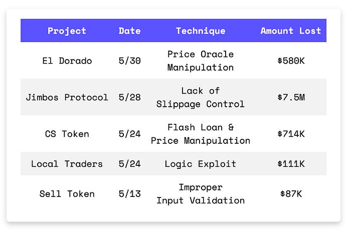Screen dimensions: 351x232
Task: Select the Technique column header
Action: (201, 31)
